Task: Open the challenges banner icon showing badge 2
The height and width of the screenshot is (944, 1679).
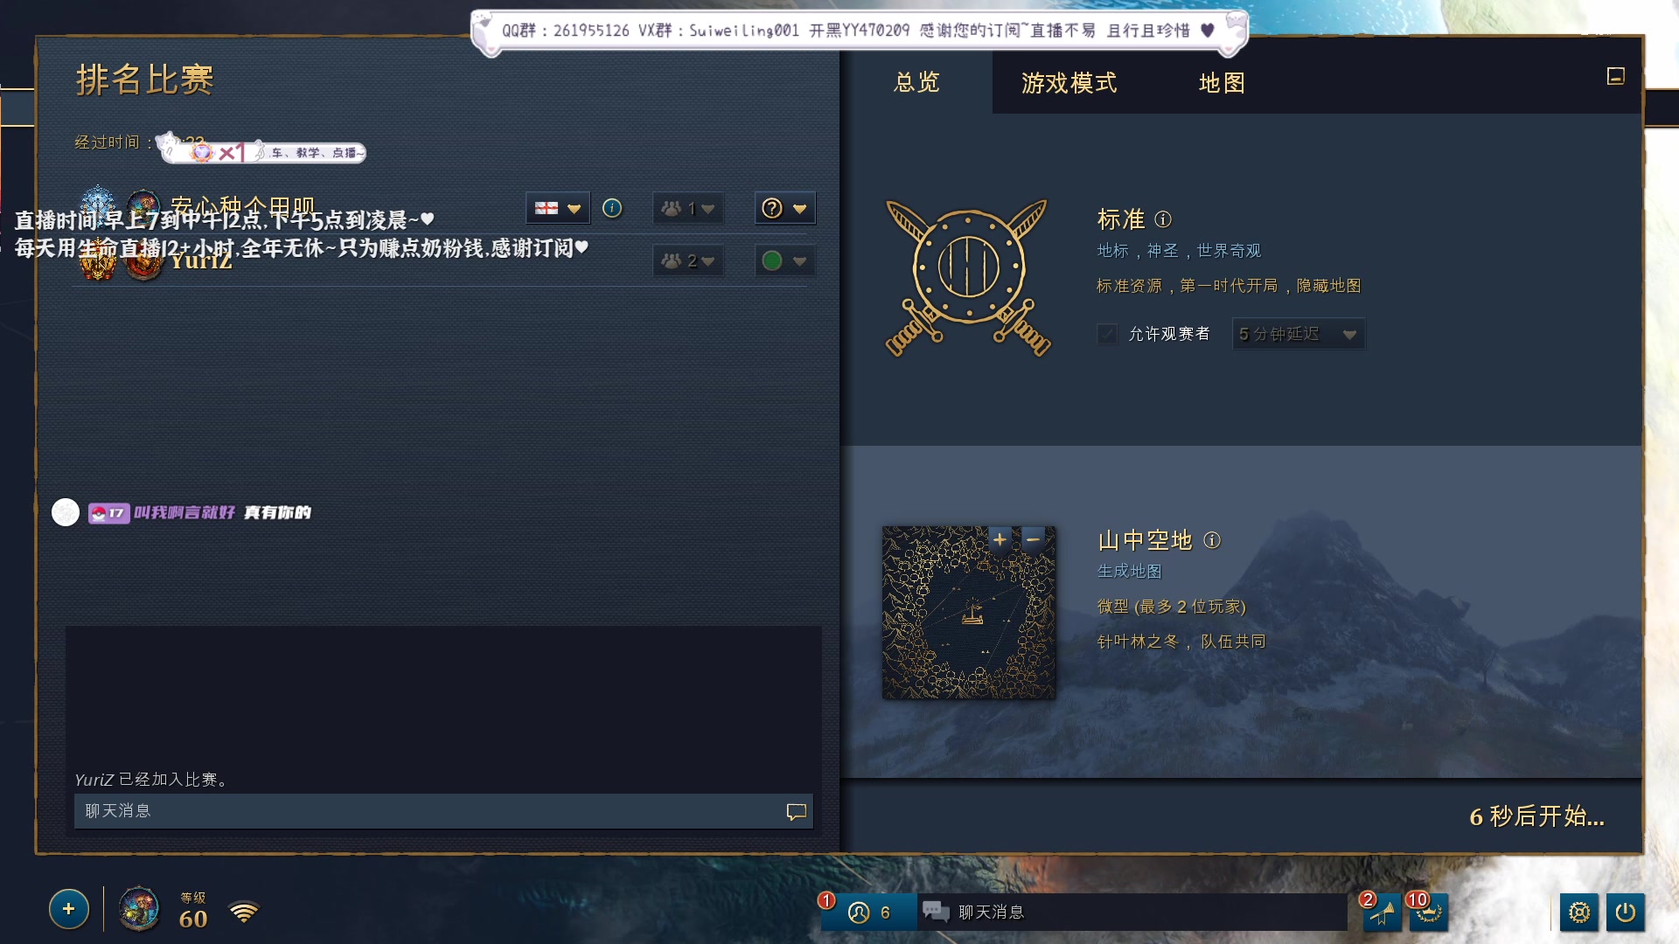Action: (1384, 912)
